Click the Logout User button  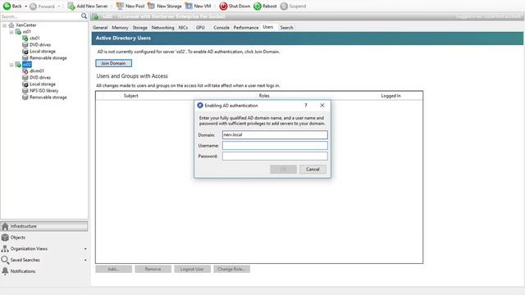(x=192, y=269)
